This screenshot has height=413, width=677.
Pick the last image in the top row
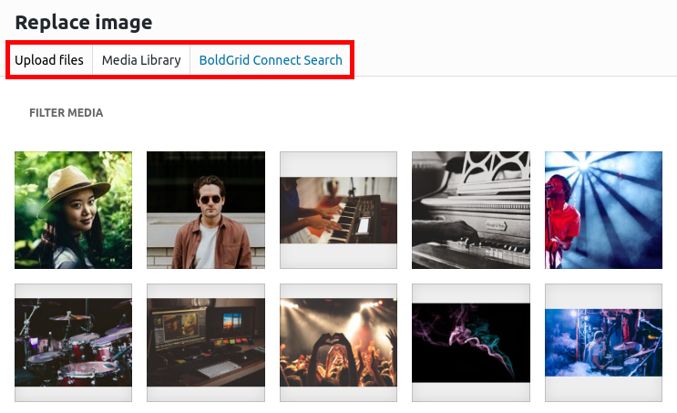pyautogui.click(x=603, y=210)
